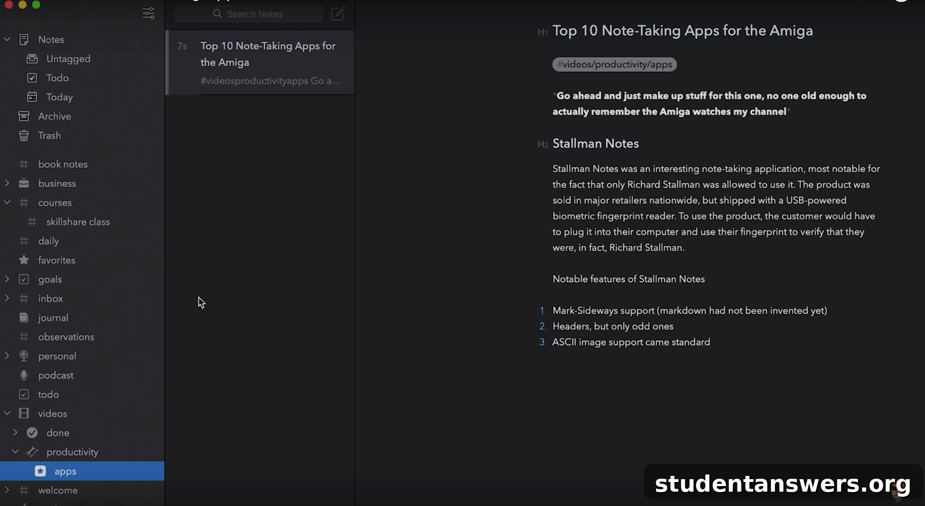Collapse the courses tag chevron
Image resolution: width=925 pixels, height=506 pixels.
pos(7,202)
